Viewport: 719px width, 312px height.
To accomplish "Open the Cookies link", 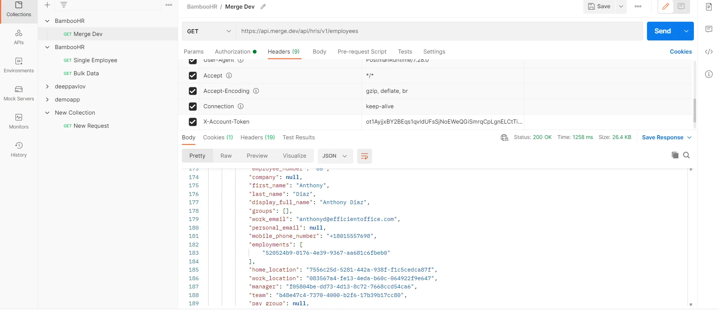I will point(681,52).
